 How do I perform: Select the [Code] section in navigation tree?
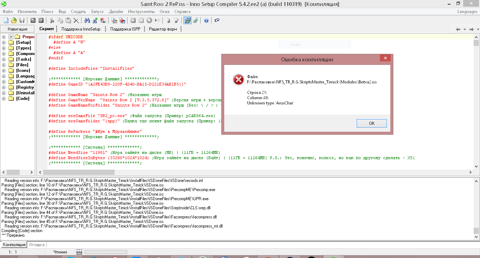point(23,99)
